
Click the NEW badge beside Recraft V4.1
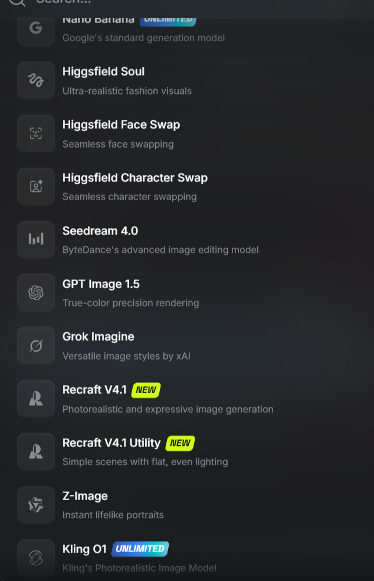[x=146, y=390]
